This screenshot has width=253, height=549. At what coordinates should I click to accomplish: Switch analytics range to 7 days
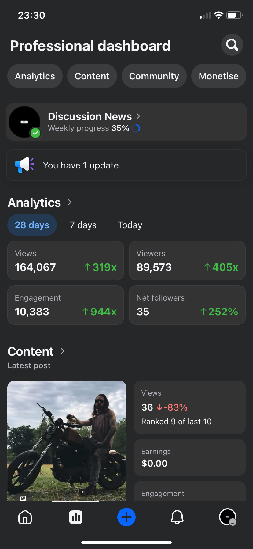pos(83,225)
